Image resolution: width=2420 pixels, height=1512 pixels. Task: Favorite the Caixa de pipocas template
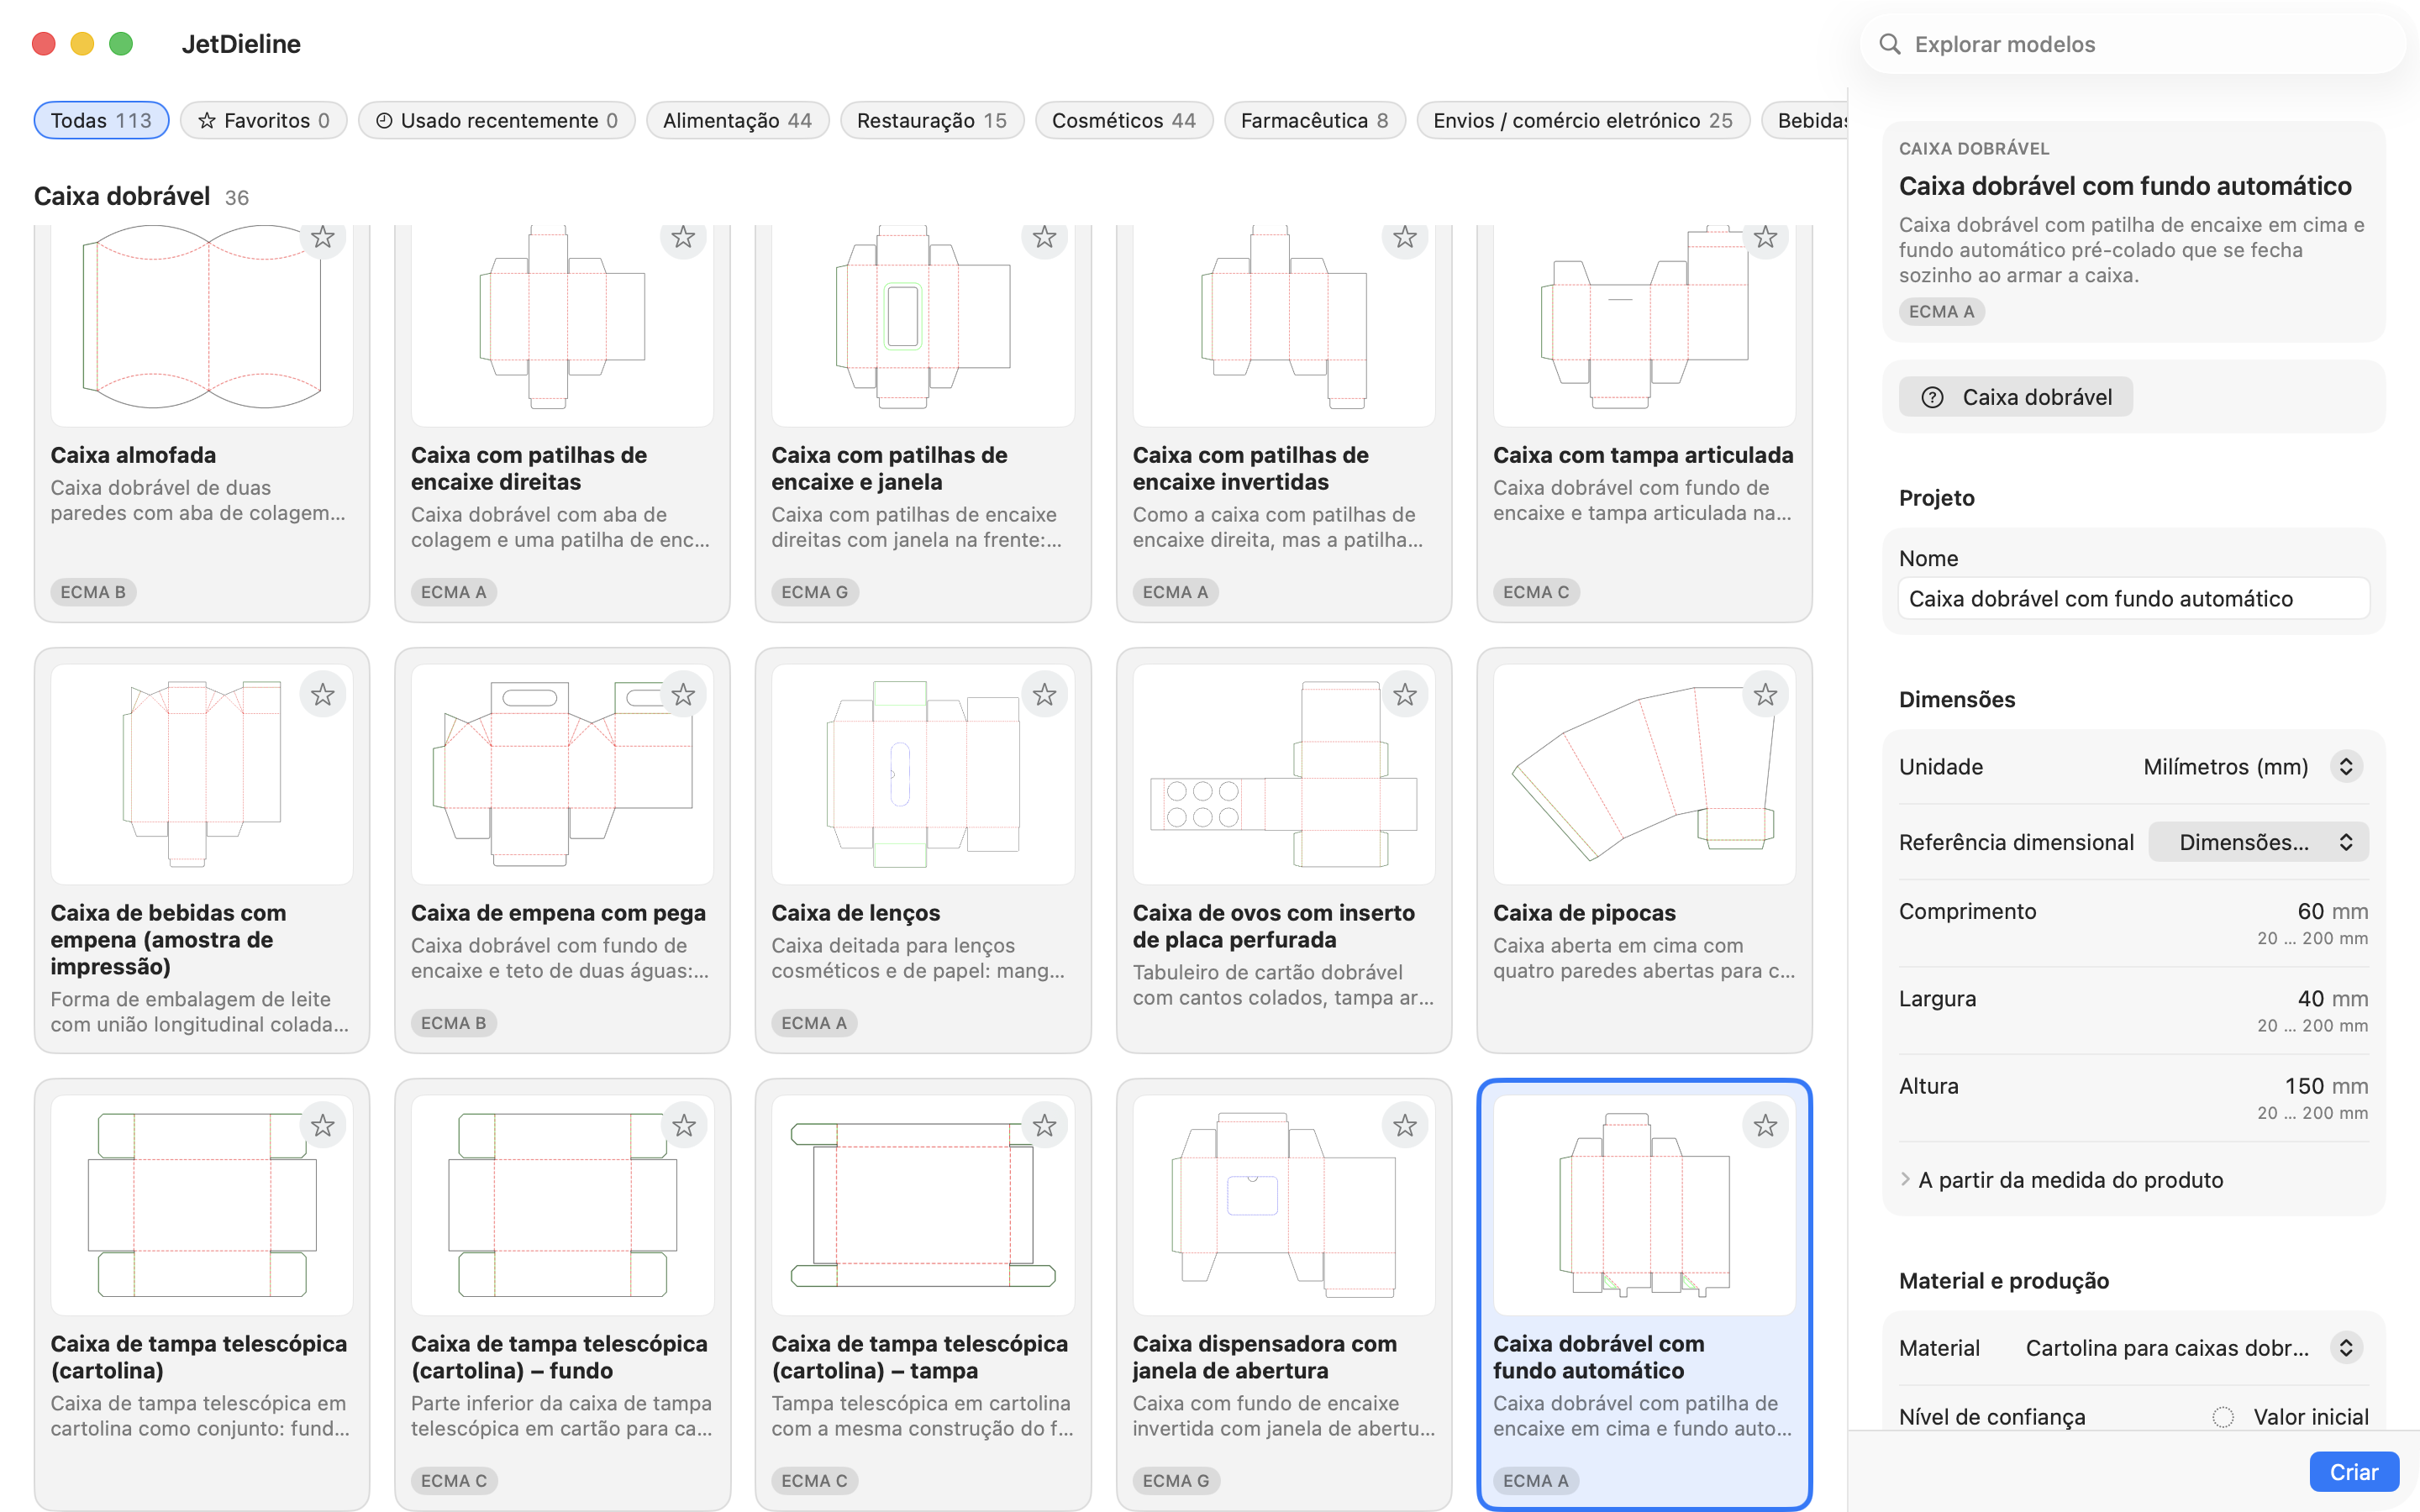point(1765,694)
